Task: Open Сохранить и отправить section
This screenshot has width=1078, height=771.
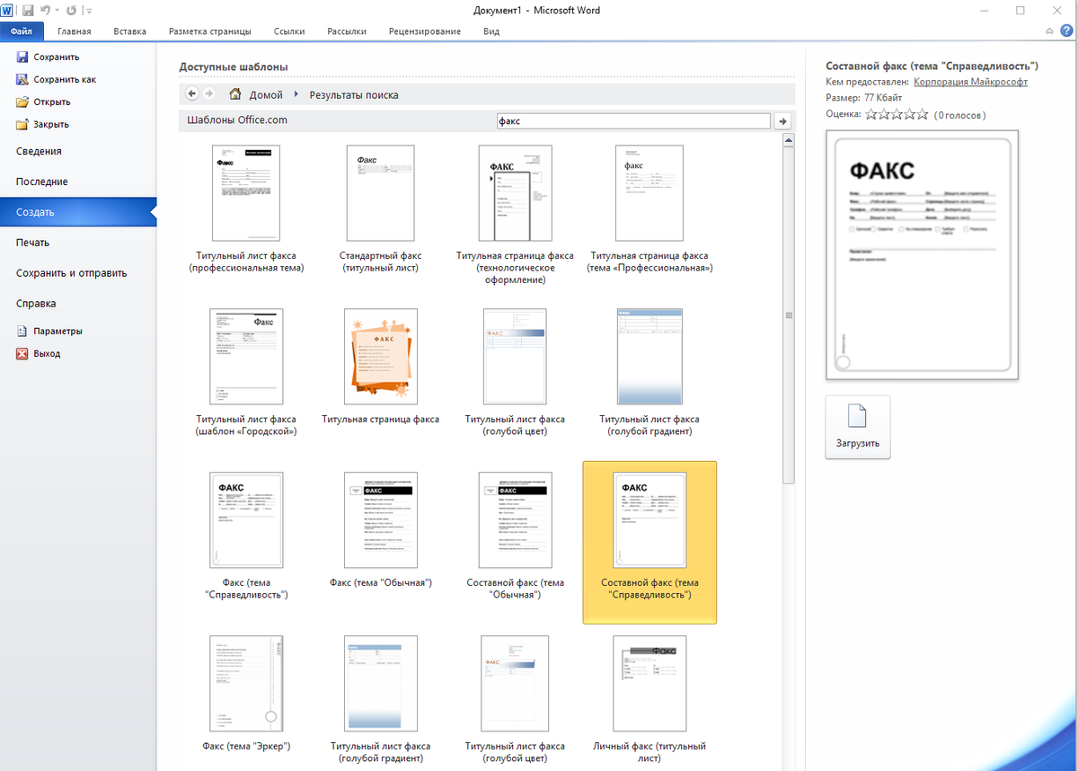Action: (x=71, y=273)
